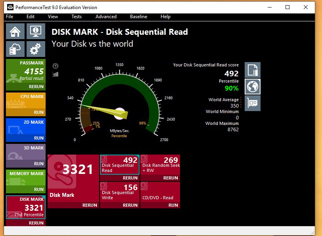Open the File menu
Screen dimensions: 322x236
click(10, 17)
